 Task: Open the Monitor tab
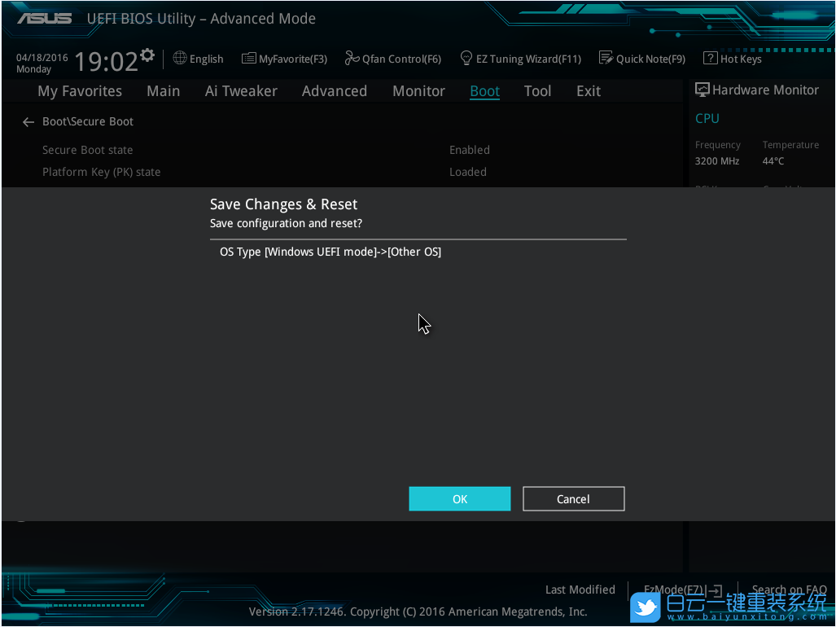(418, 91)
